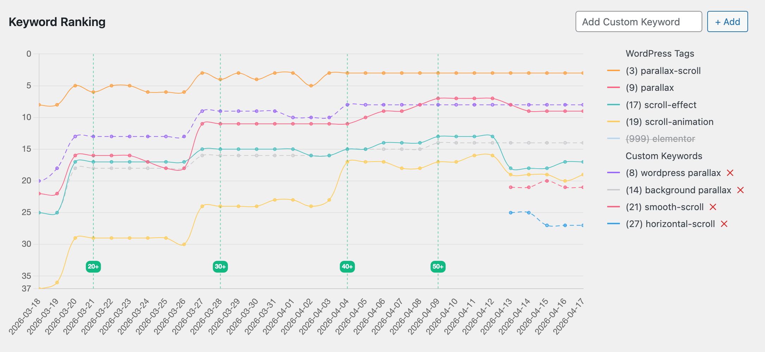
Task: Click the blue horizontal-scroll color swatch
Action: point(614,224)
